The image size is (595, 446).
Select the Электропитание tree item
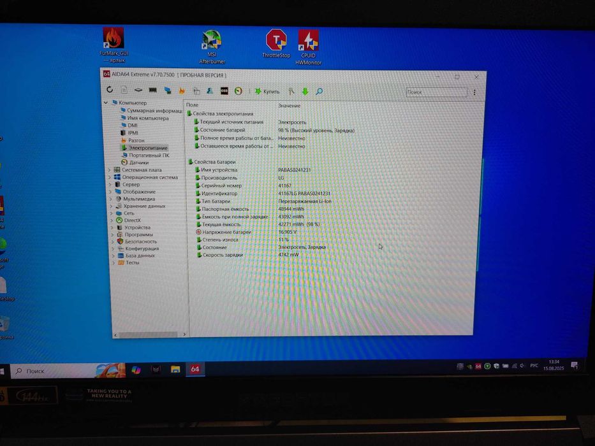[144, 148]
